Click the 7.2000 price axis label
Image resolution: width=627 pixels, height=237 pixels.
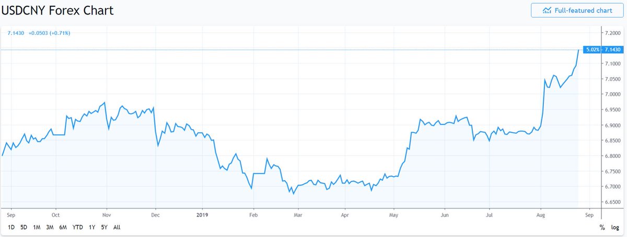[612, 32]
